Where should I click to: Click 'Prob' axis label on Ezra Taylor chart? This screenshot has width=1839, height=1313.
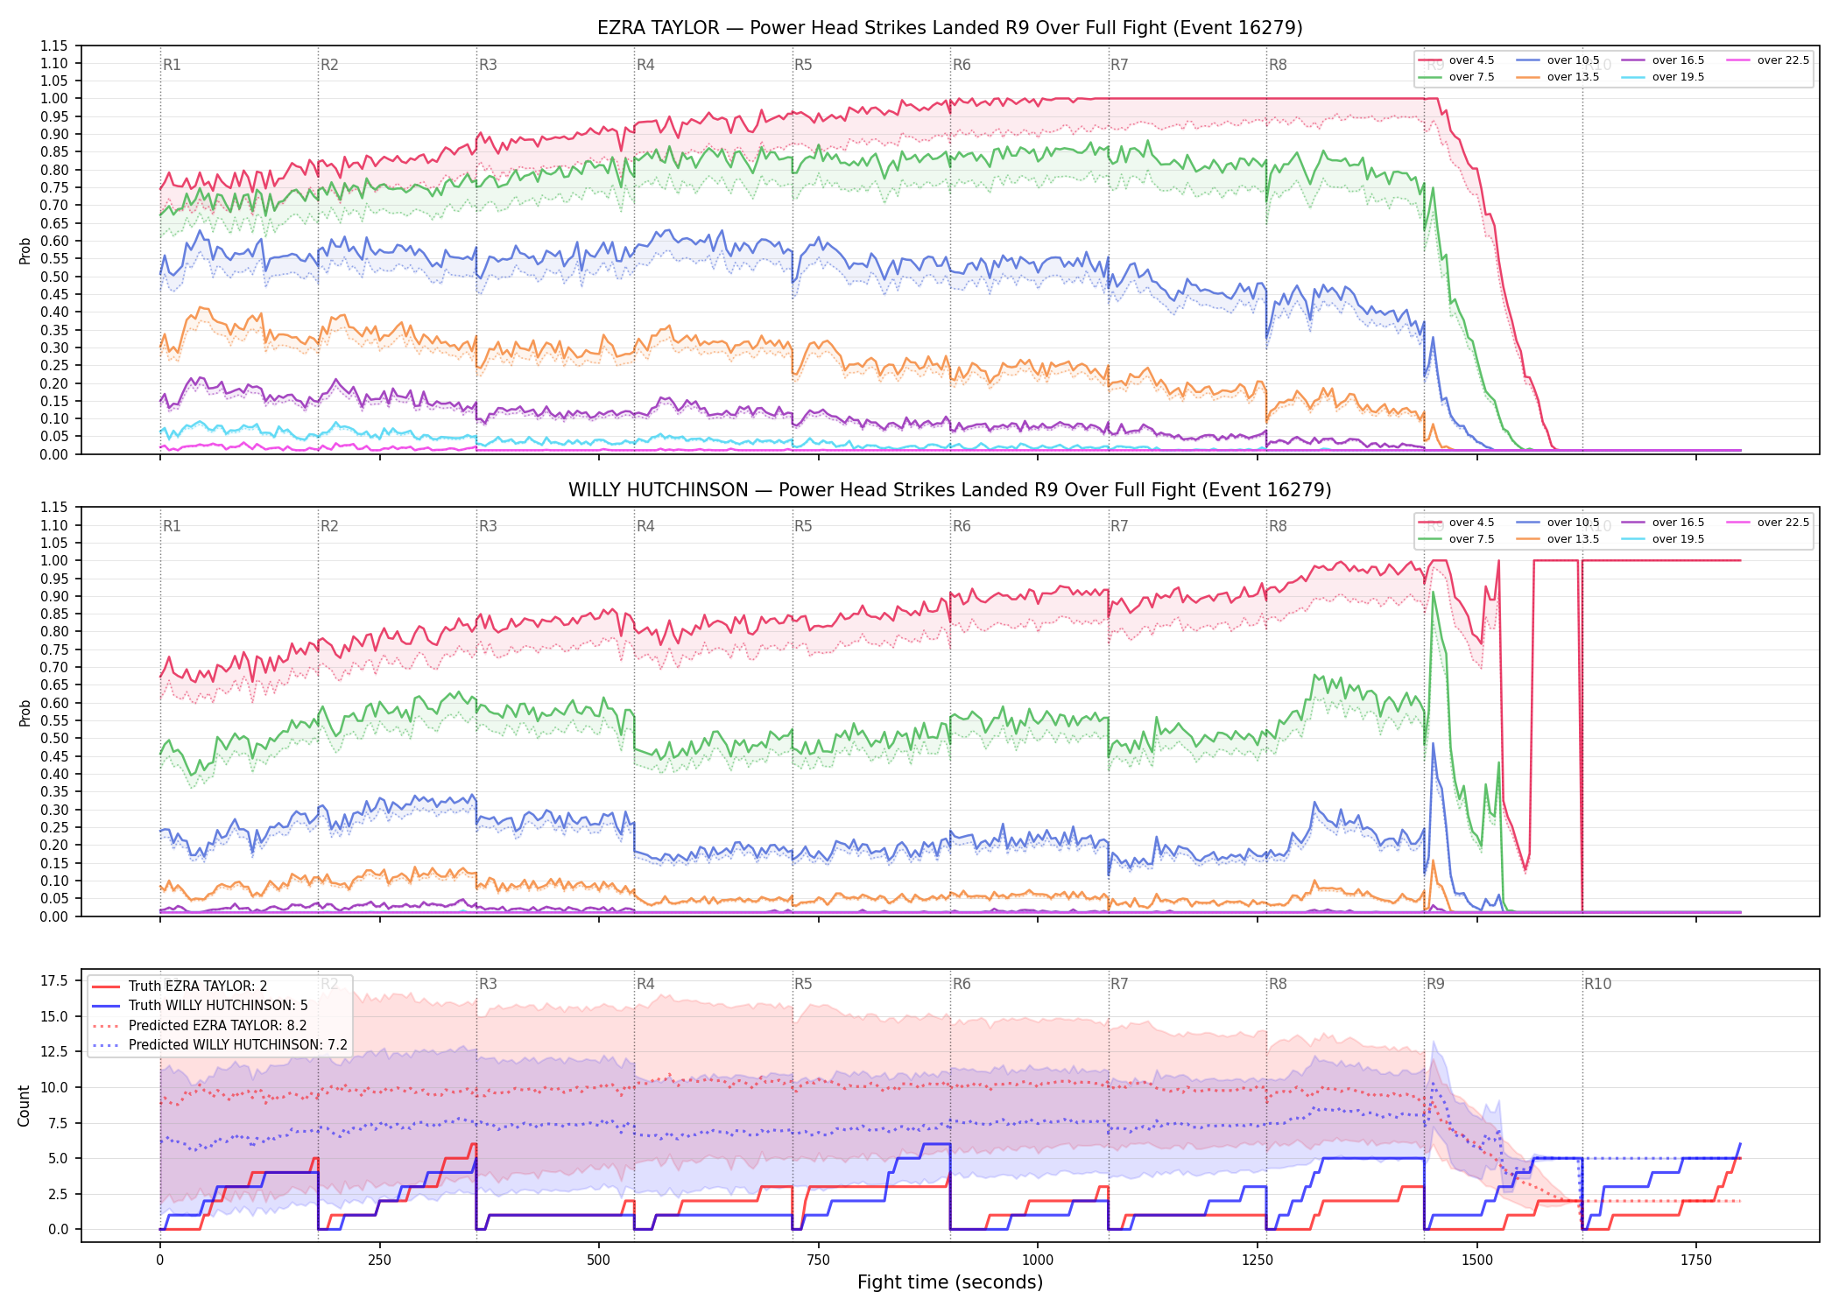pyautogui.click(x=25, y=251)
